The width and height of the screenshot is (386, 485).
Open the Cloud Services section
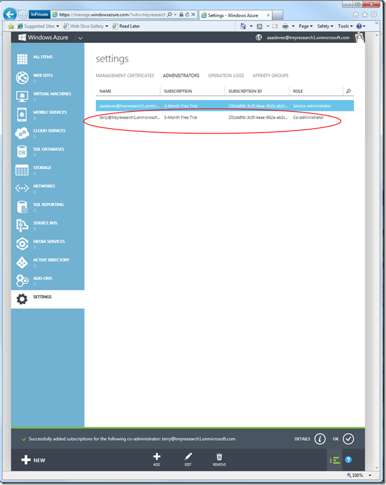[x=47, y=133]
